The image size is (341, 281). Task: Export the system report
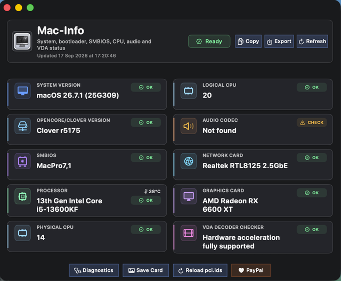(279, 42)
